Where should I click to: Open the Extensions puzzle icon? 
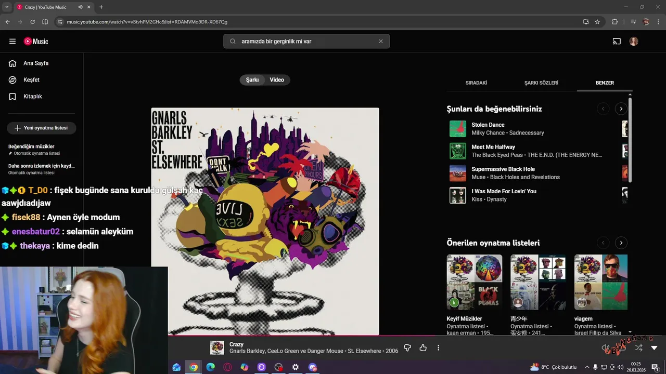[614, 22]
